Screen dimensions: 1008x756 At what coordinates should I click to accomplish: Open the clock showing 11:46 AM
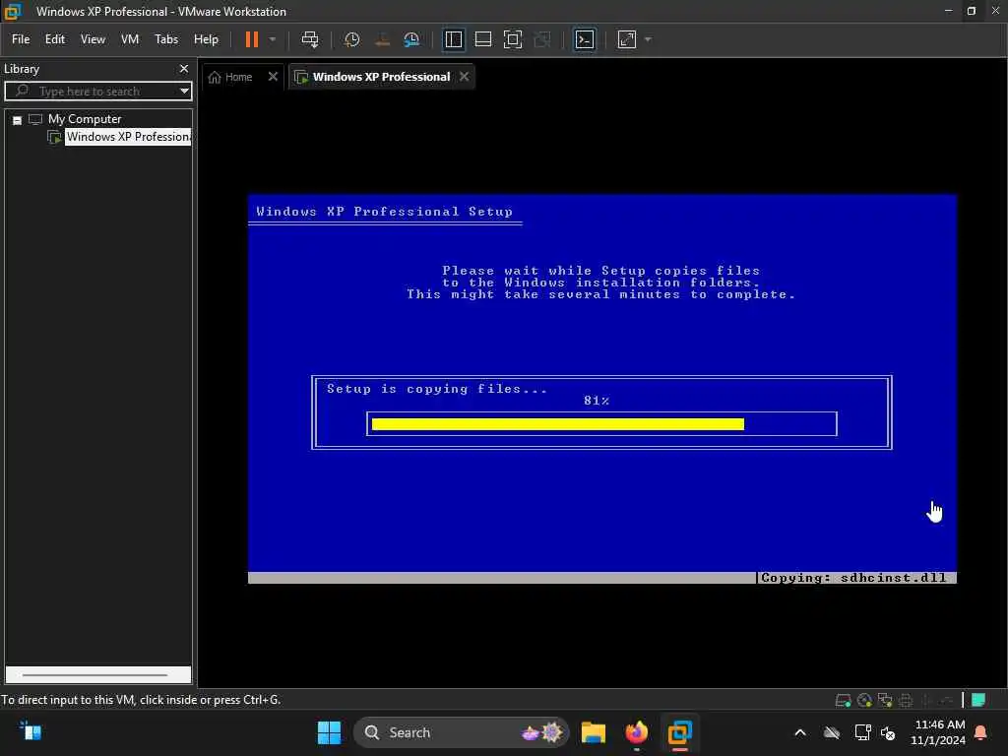pyautogui.click(x=938, y=732)
